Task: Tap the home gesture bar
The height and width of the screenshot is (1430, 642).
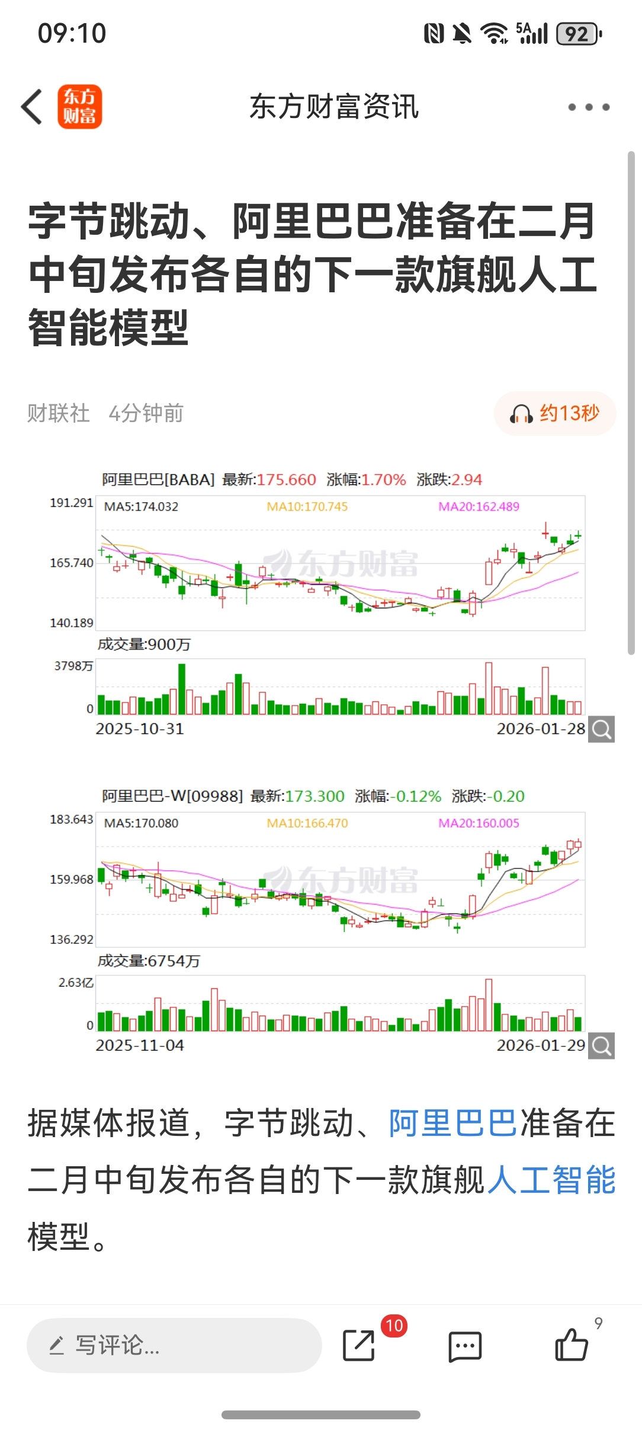Action: pos(321,1415)
